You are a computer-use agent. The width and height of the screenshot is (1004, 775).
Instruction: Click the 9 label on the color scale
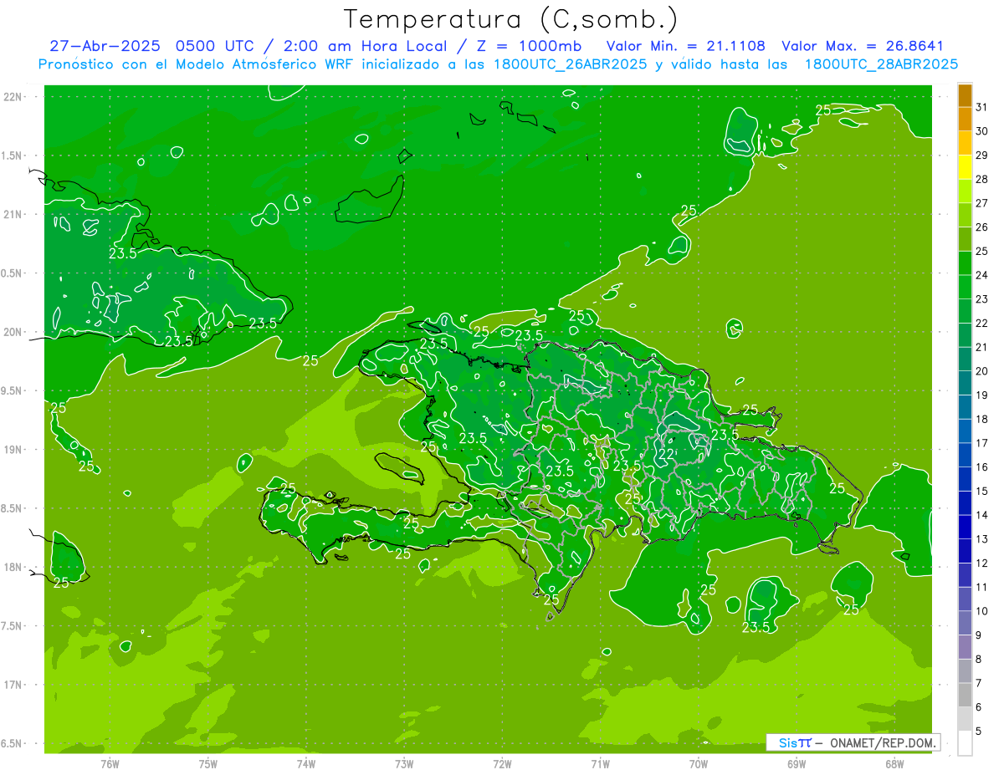[x=979, y=635]
